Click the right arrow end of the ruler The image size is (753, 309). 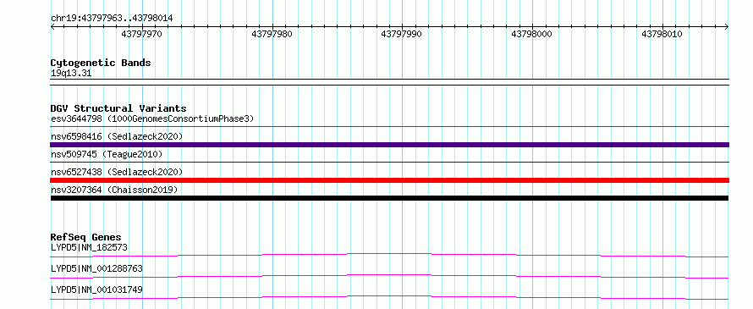click(727, 27)
